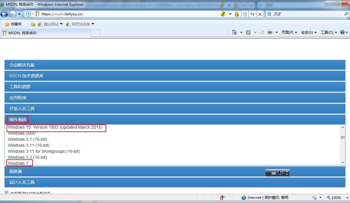Expand the MSDN 技术资源库 section

click(175, 76)
